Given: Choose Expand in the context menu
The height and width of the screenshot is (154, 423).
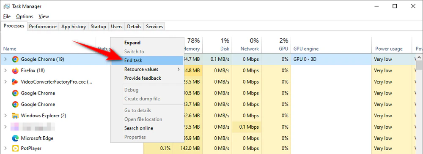Looking at the screenshot, I should click(147, 43).
